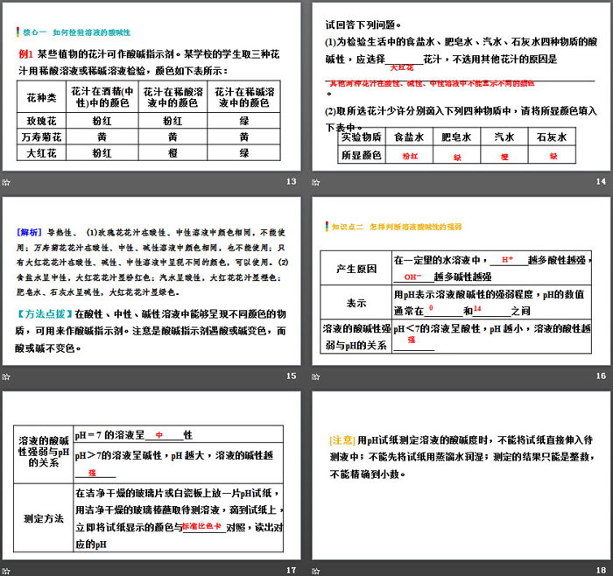Image resolution: width=613 pixels, height=576 pixels.
Task: Click the slide number 16 label
Action: coord(601,376)
